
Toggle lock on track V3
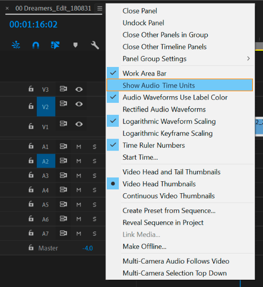(x=31, y=89)
